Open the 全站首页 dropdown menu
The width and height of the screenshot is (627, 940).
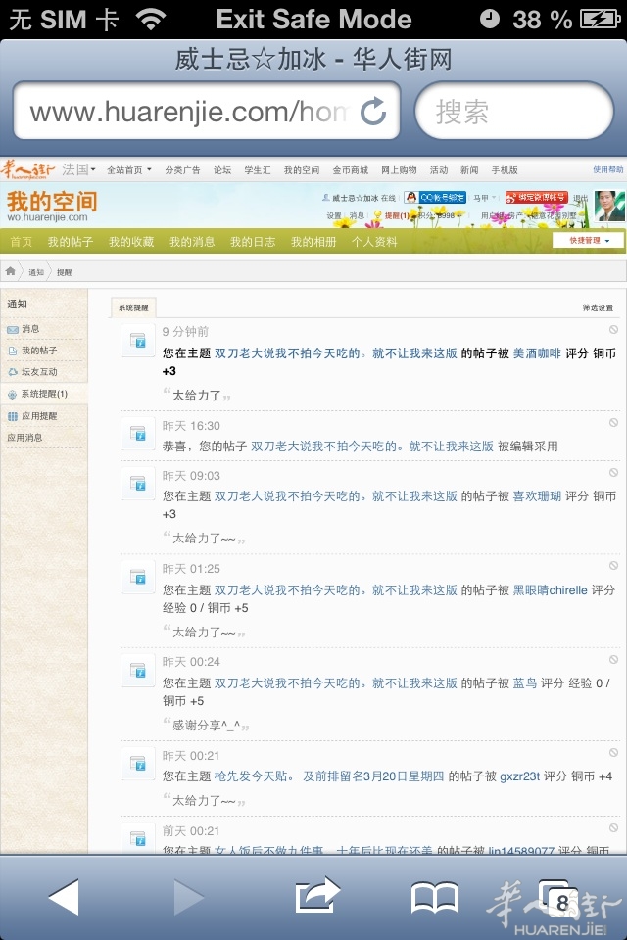[x=128, y=170]
